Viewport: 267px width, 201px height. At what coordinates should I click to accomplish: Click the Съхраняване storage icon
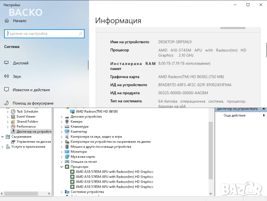pos(8,137)
